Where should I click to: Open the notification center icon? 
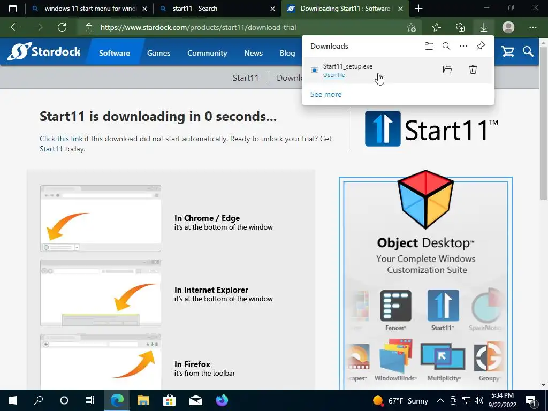pyautogui.click(x=531, y=400)
